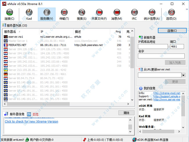Screen dimensions: 189x142
Task: Sort by Ping column header
Action: [116, 32]
